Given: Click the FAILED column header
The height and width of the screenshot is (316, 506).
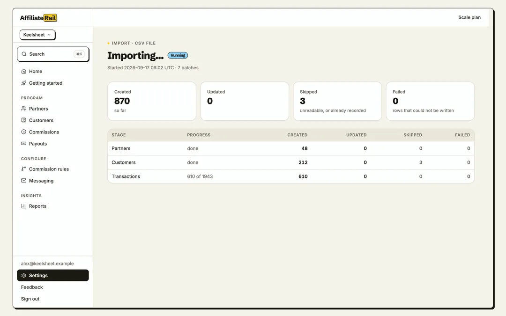Looking at the screenshot, I should [x=462, y=135].
